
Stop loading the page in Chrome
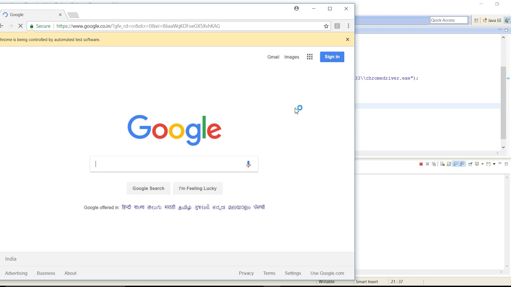tap(20, 26)
